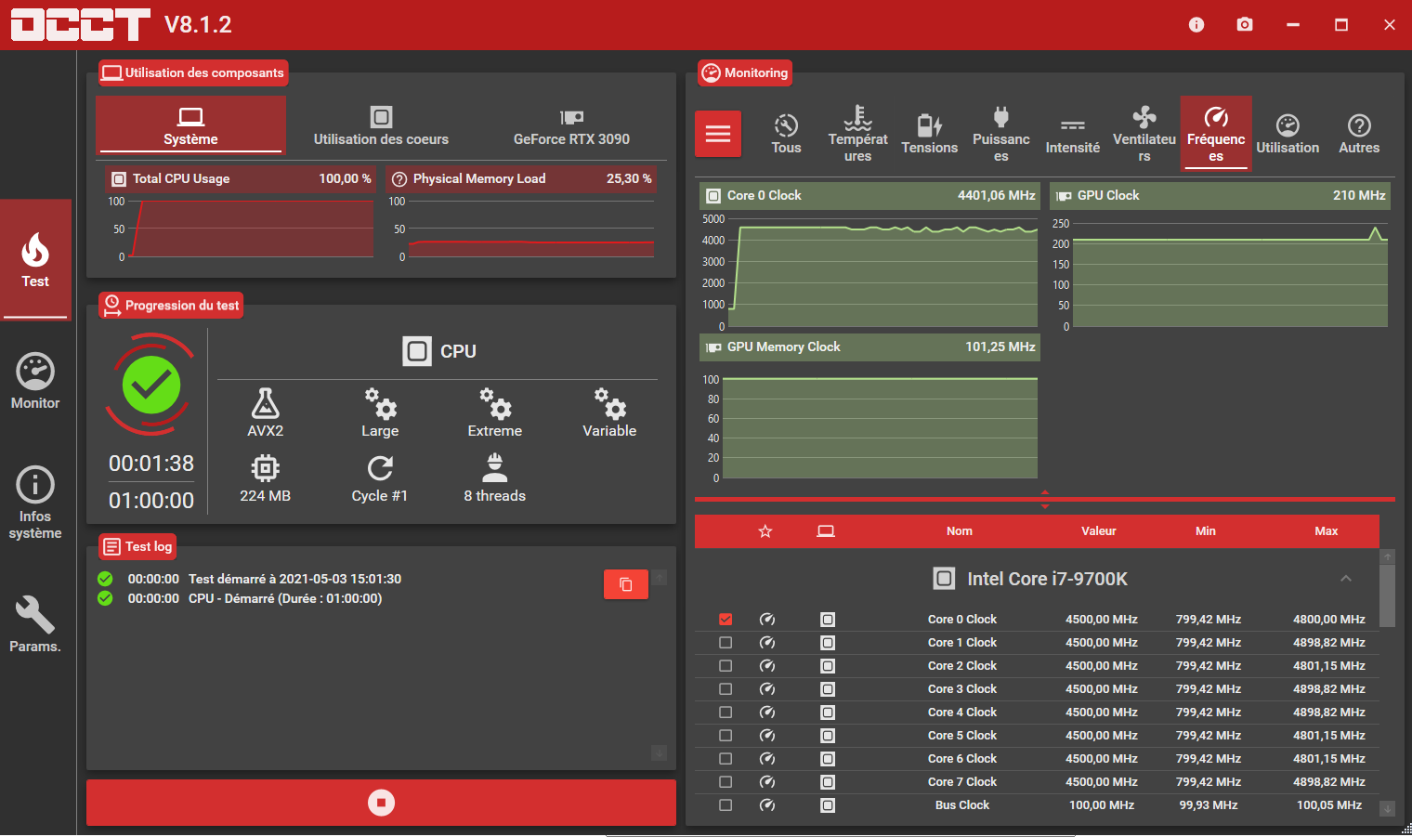The height and width of the screenshot is (837, 1412).
Task: Switch to the GeForce RTX 3090 tab
Action: pyautogui.click(x=571, y=126)
